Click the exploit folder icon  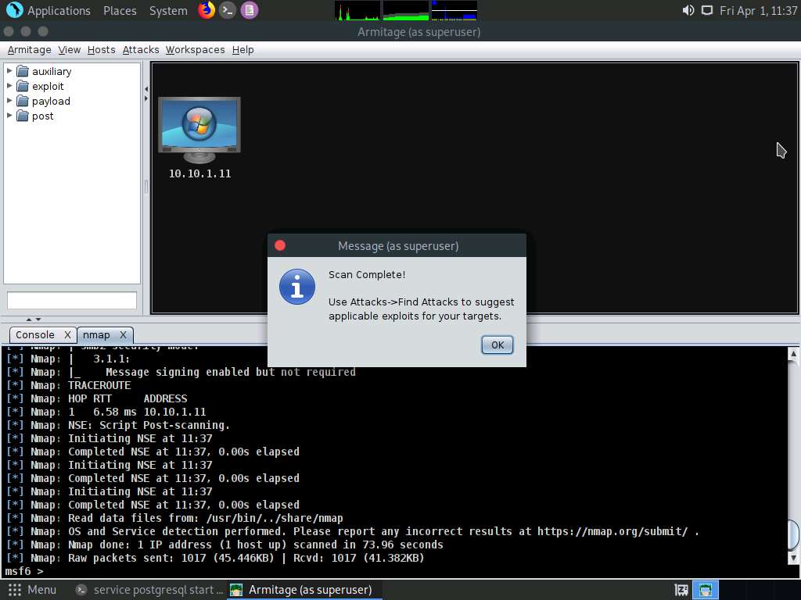(x=23, y=86)
